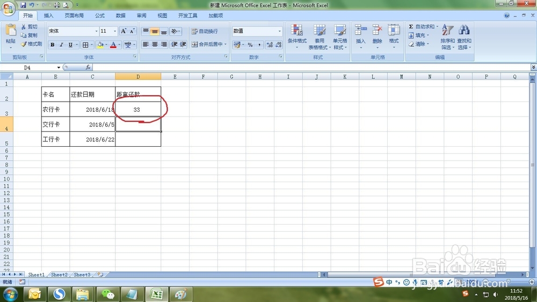Image resolution: width=537 pixels, height=302 pixels.
Task: Select cell D3 containing 33
Action: pos(138,109)
